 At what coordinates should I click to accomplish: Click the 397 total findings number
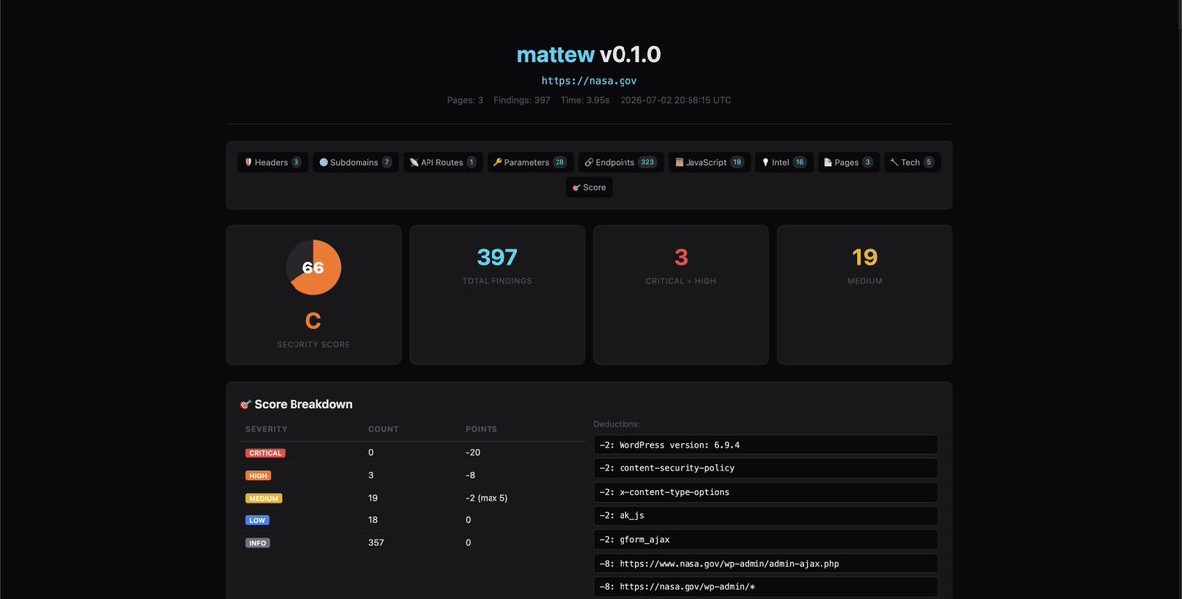coord(497,258)
